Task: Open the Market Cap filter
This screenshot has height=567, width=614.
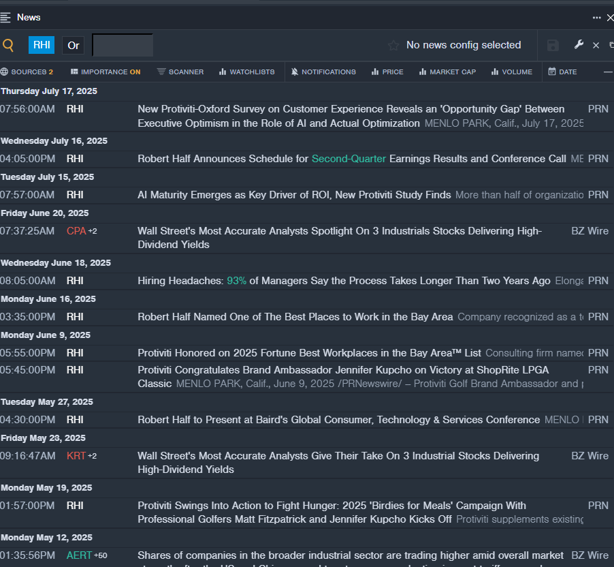Action: tap(447, 72)
